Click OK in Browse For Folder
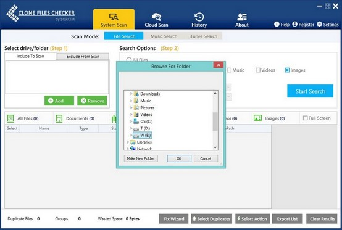Screen dimensions: 342x230 coord(179,158)
